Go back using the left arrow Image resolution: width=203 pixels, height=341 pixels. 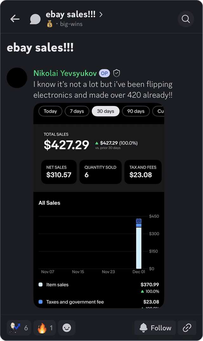click(15, 19)
